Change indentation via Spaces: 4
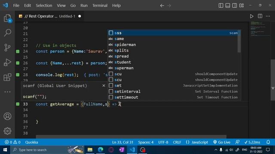The width and height of the screenshot is (275, 154). pos(146,142)
